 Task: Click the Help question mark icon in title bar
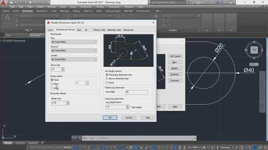tap(231, 2)
